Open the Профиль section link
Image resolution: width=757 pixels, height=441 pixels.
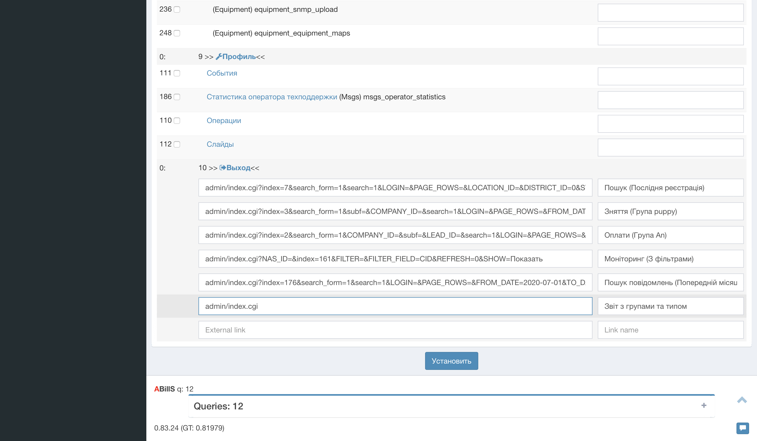pyautogui.click(x=239, y=57)
